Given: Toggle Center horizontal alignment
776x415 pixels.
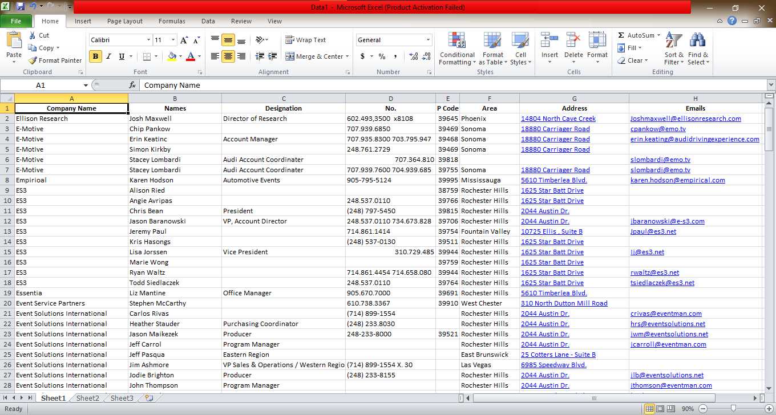Looking at the screenshot, I should [228, 56].
